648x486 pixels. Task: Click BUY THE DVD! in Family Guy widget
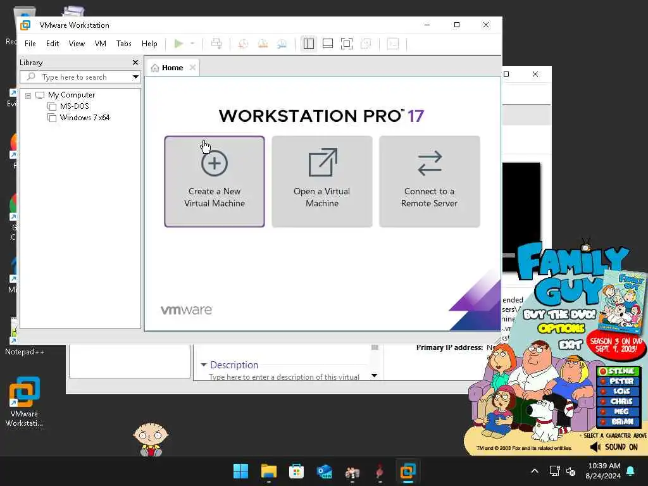tap(559, 315)
